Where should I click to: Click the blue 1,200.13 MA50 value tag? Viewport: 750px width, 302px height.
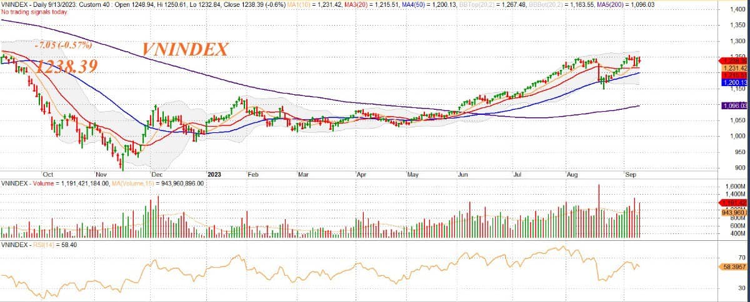pyautogui.click(x=735, y=82)
